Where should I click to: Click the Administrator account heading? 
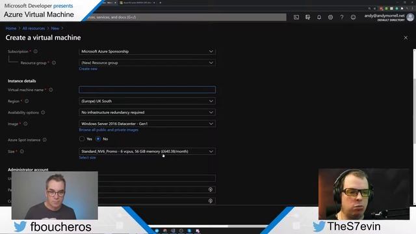coord(28,170)
